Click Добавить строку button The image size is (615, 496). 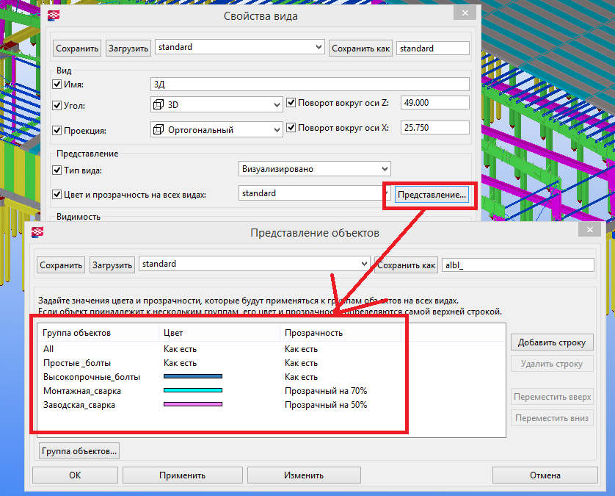(x=551, y=342)
